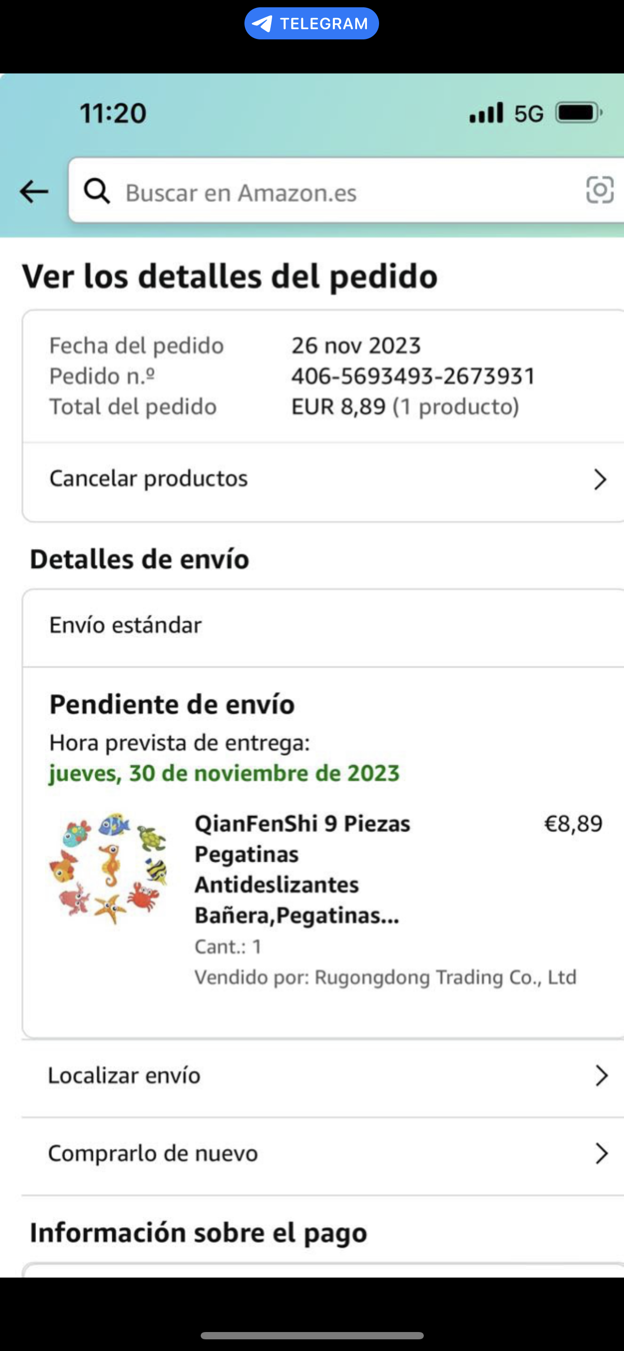Screen dimensions: 624x1351
Task: Tap the Telegram return pill
Action: coord(312,24)
